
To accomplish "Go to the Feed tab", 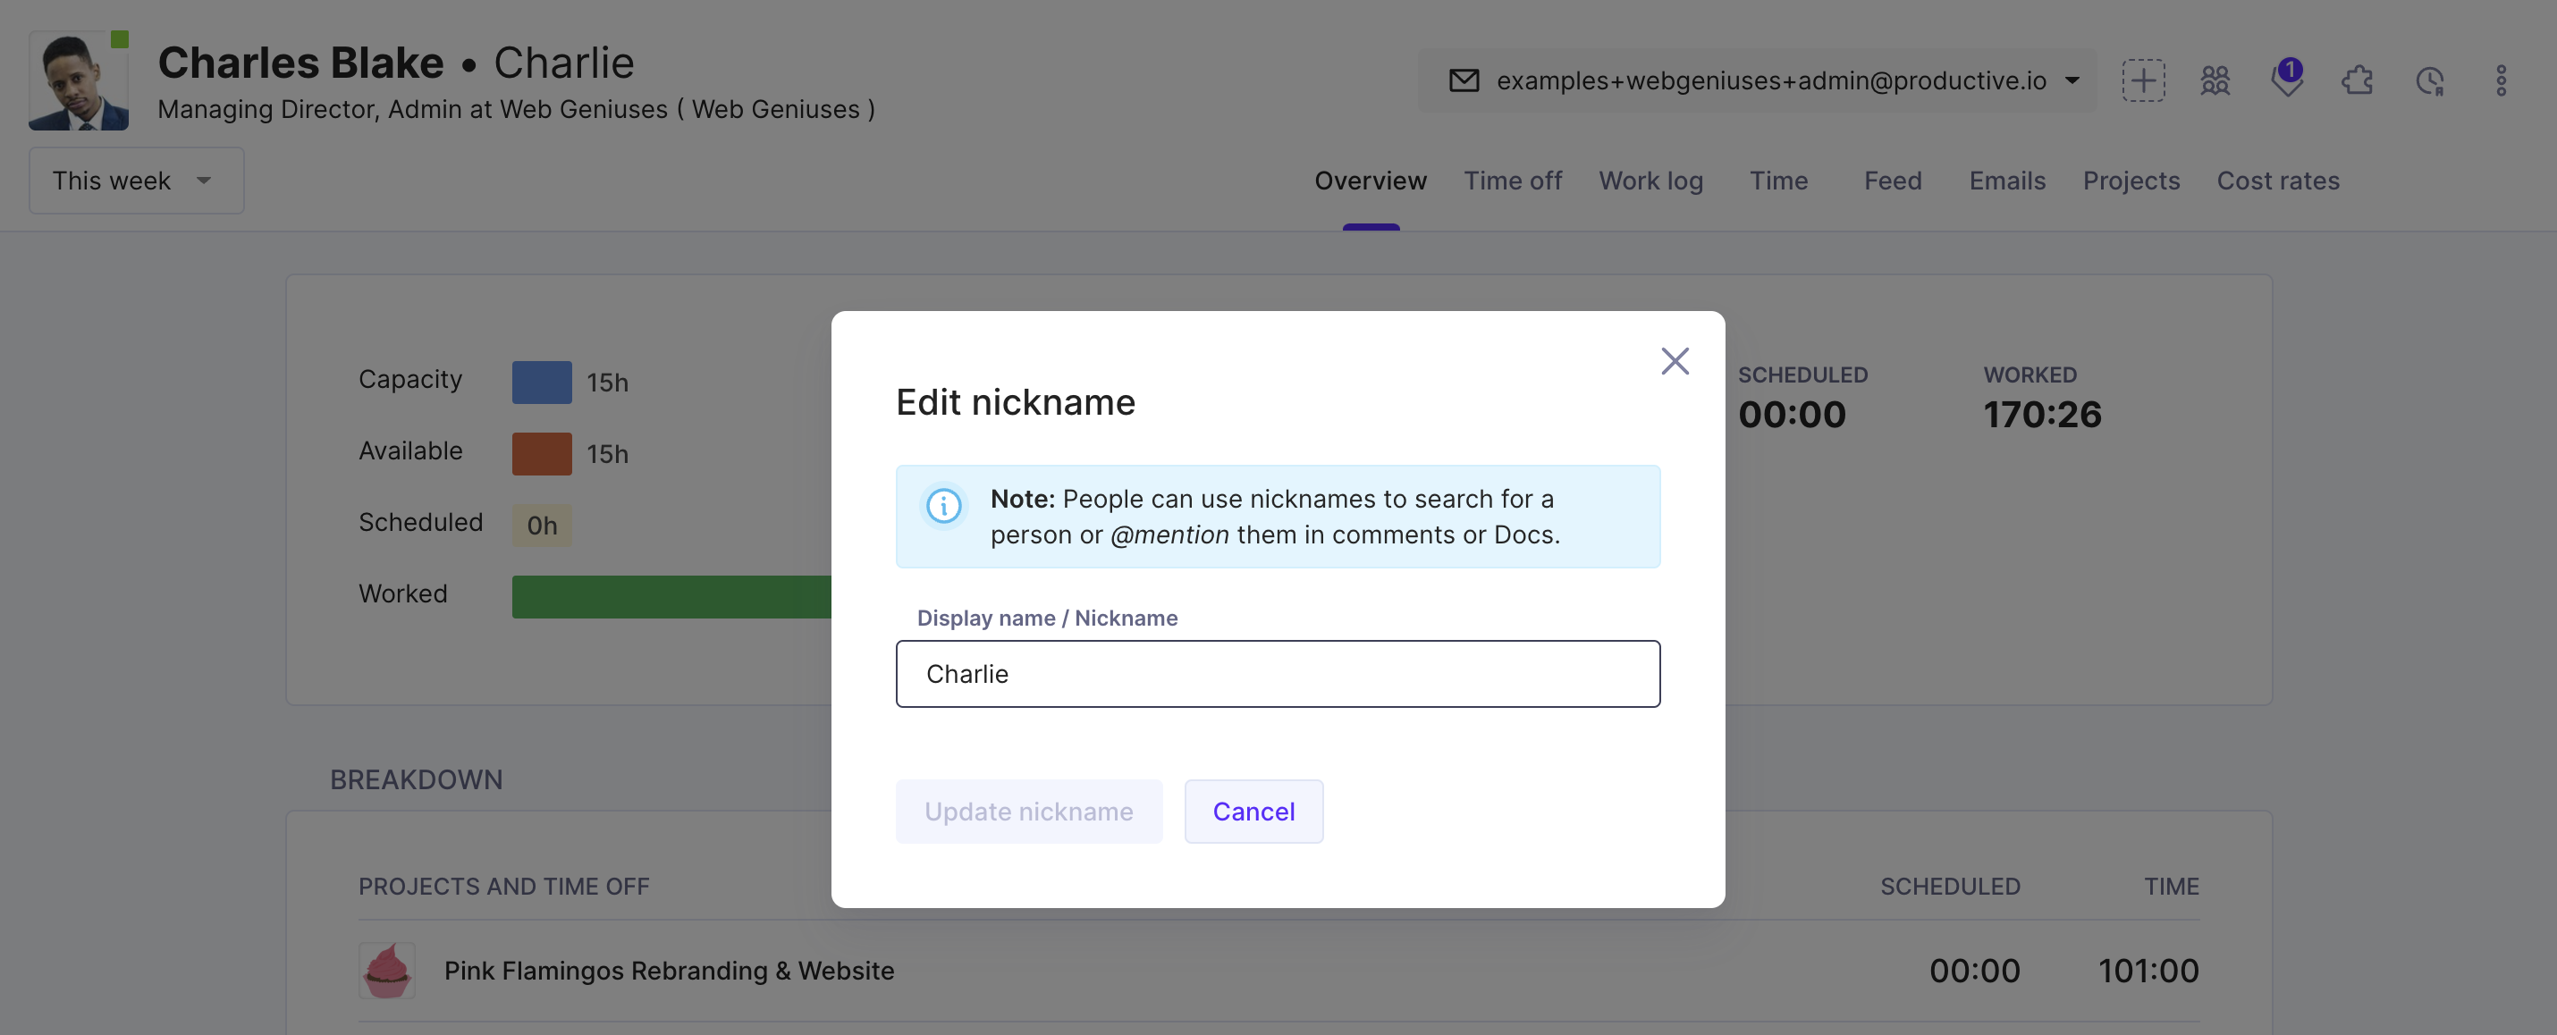I will pos(1892,181).
